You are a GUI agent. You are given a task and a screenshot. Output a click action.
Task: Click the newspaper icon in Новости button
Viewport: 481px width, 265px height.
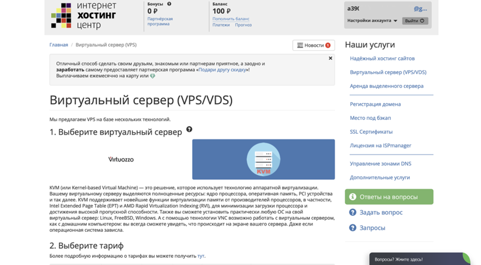pyautogui.click(x=300, y=45)
